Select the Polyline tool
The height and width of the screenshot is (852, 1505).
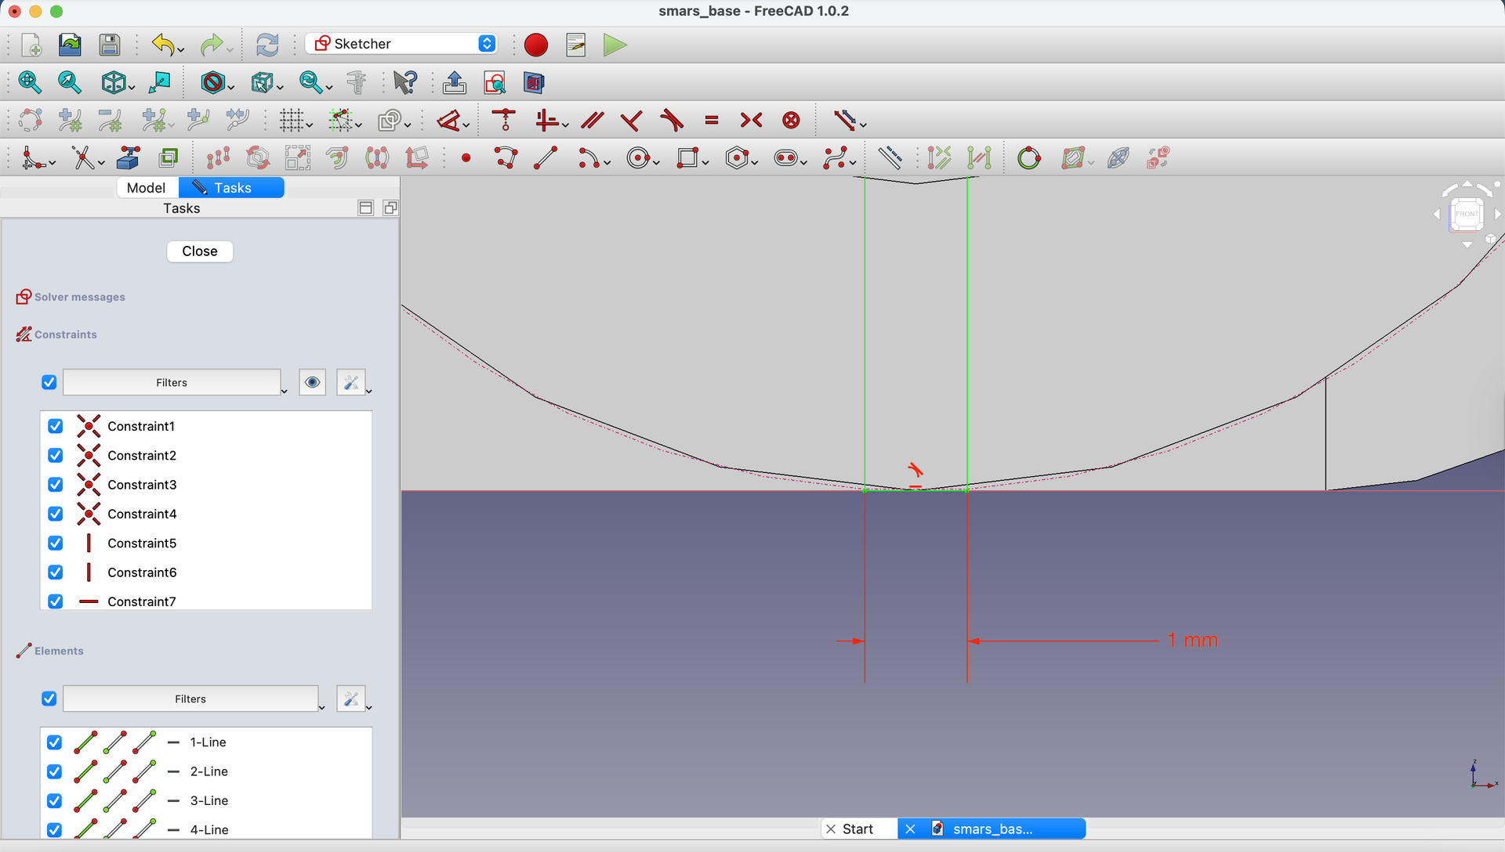pos(506,158)
